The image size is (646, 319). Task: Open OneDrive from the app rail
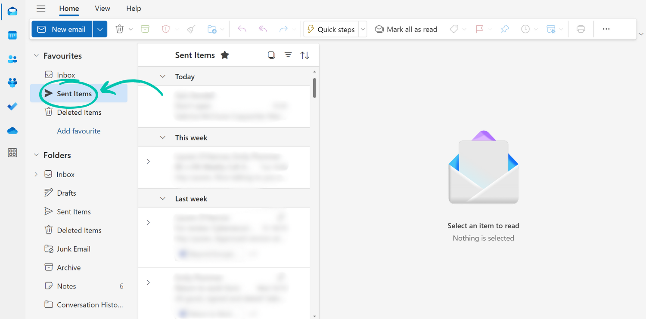click(12, 130)
